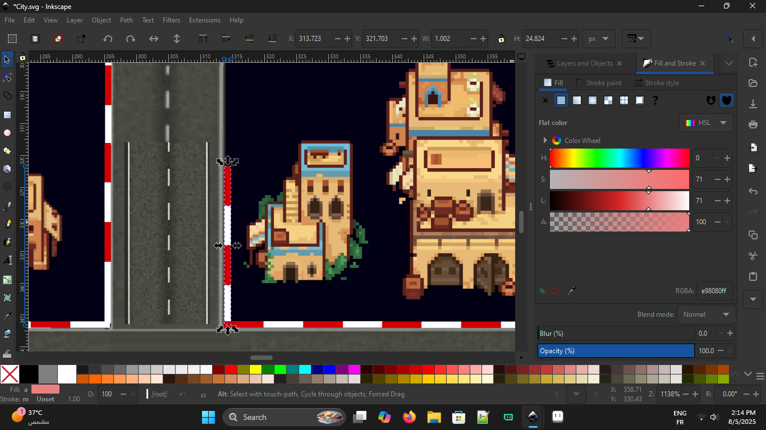766x430 pixels.
Task: Click the color picker eyedropper in Fill panel
Action: (571, 291)
